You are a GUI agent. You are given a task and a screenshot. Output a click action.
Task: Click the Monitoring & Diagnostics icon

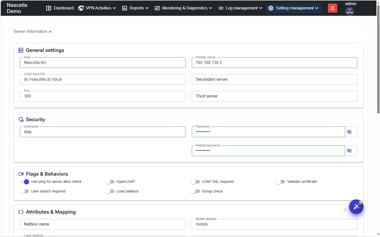157,8
